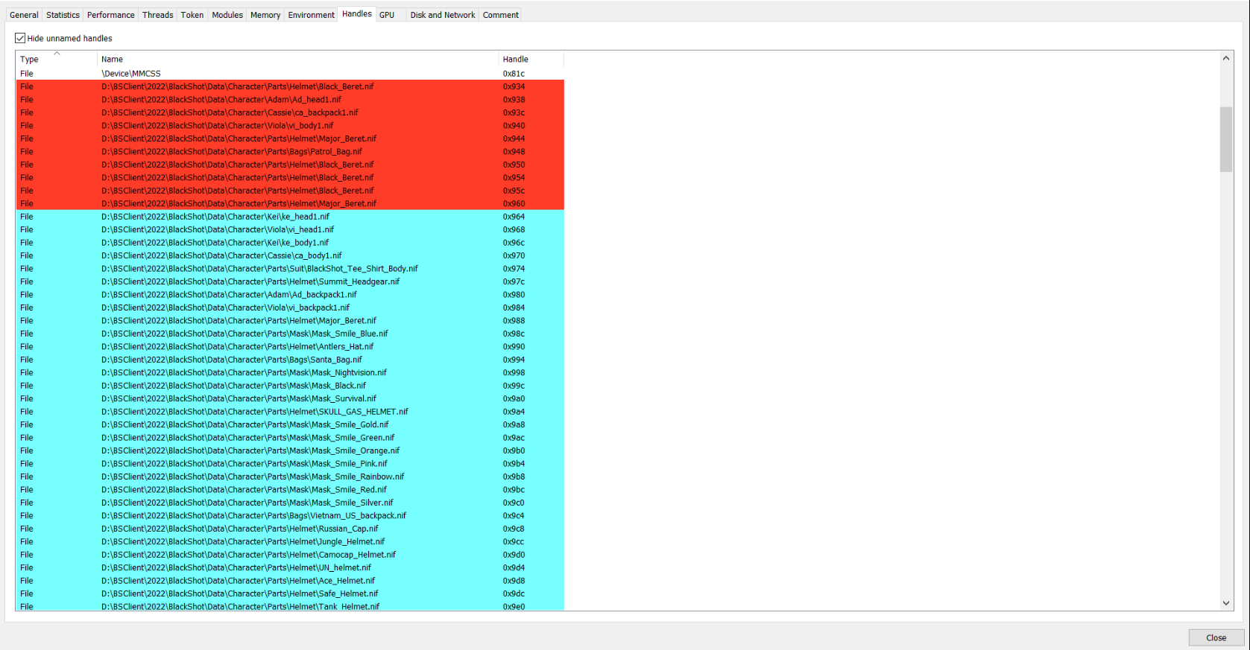Sort by the Handle column header
Viewport: 1250px width, 650px height.
coord(531,59)
